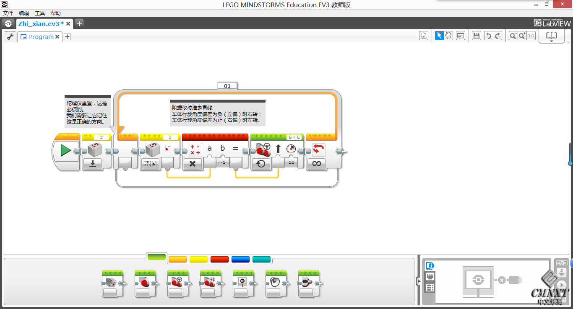Viewport: 573px width, 309px height.
Task: Open the program list dropdown
Action: (x=424, y=36)
